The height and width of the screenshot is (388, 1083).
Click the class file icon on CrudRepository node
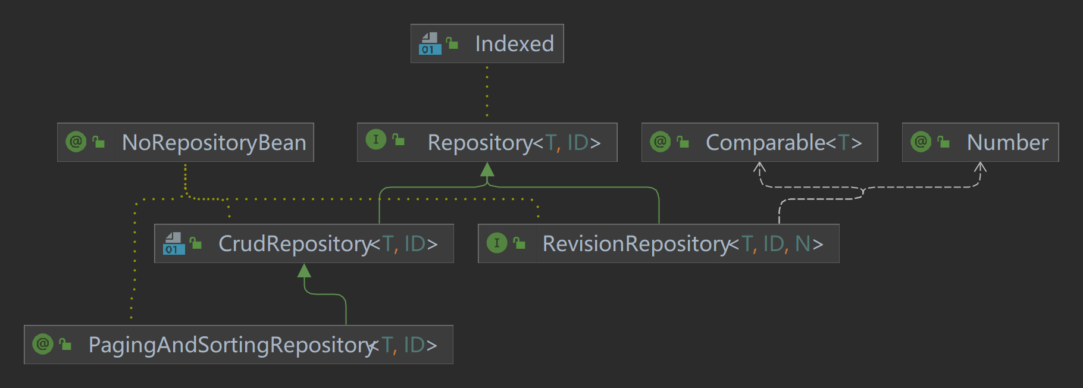point(174,243)
